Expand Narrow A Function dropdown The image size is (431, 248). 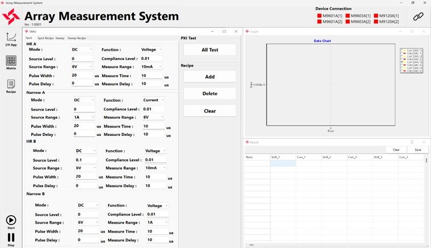[154, 100]
